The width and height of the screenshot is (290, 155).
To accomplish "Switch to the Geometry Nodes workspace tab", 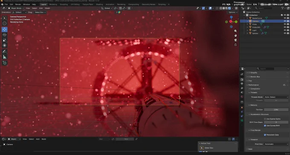I will 148,4.
